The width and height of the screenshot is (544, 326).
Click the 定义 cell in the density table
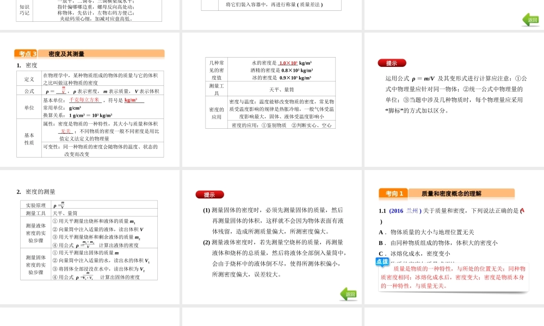29,79
